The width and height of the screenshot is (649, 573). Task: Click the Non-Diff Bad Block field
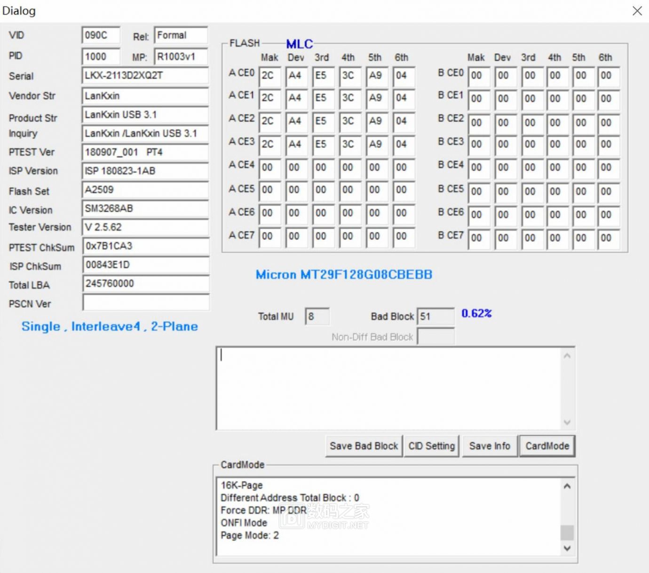pyautogui.click(x=435, y=337)
